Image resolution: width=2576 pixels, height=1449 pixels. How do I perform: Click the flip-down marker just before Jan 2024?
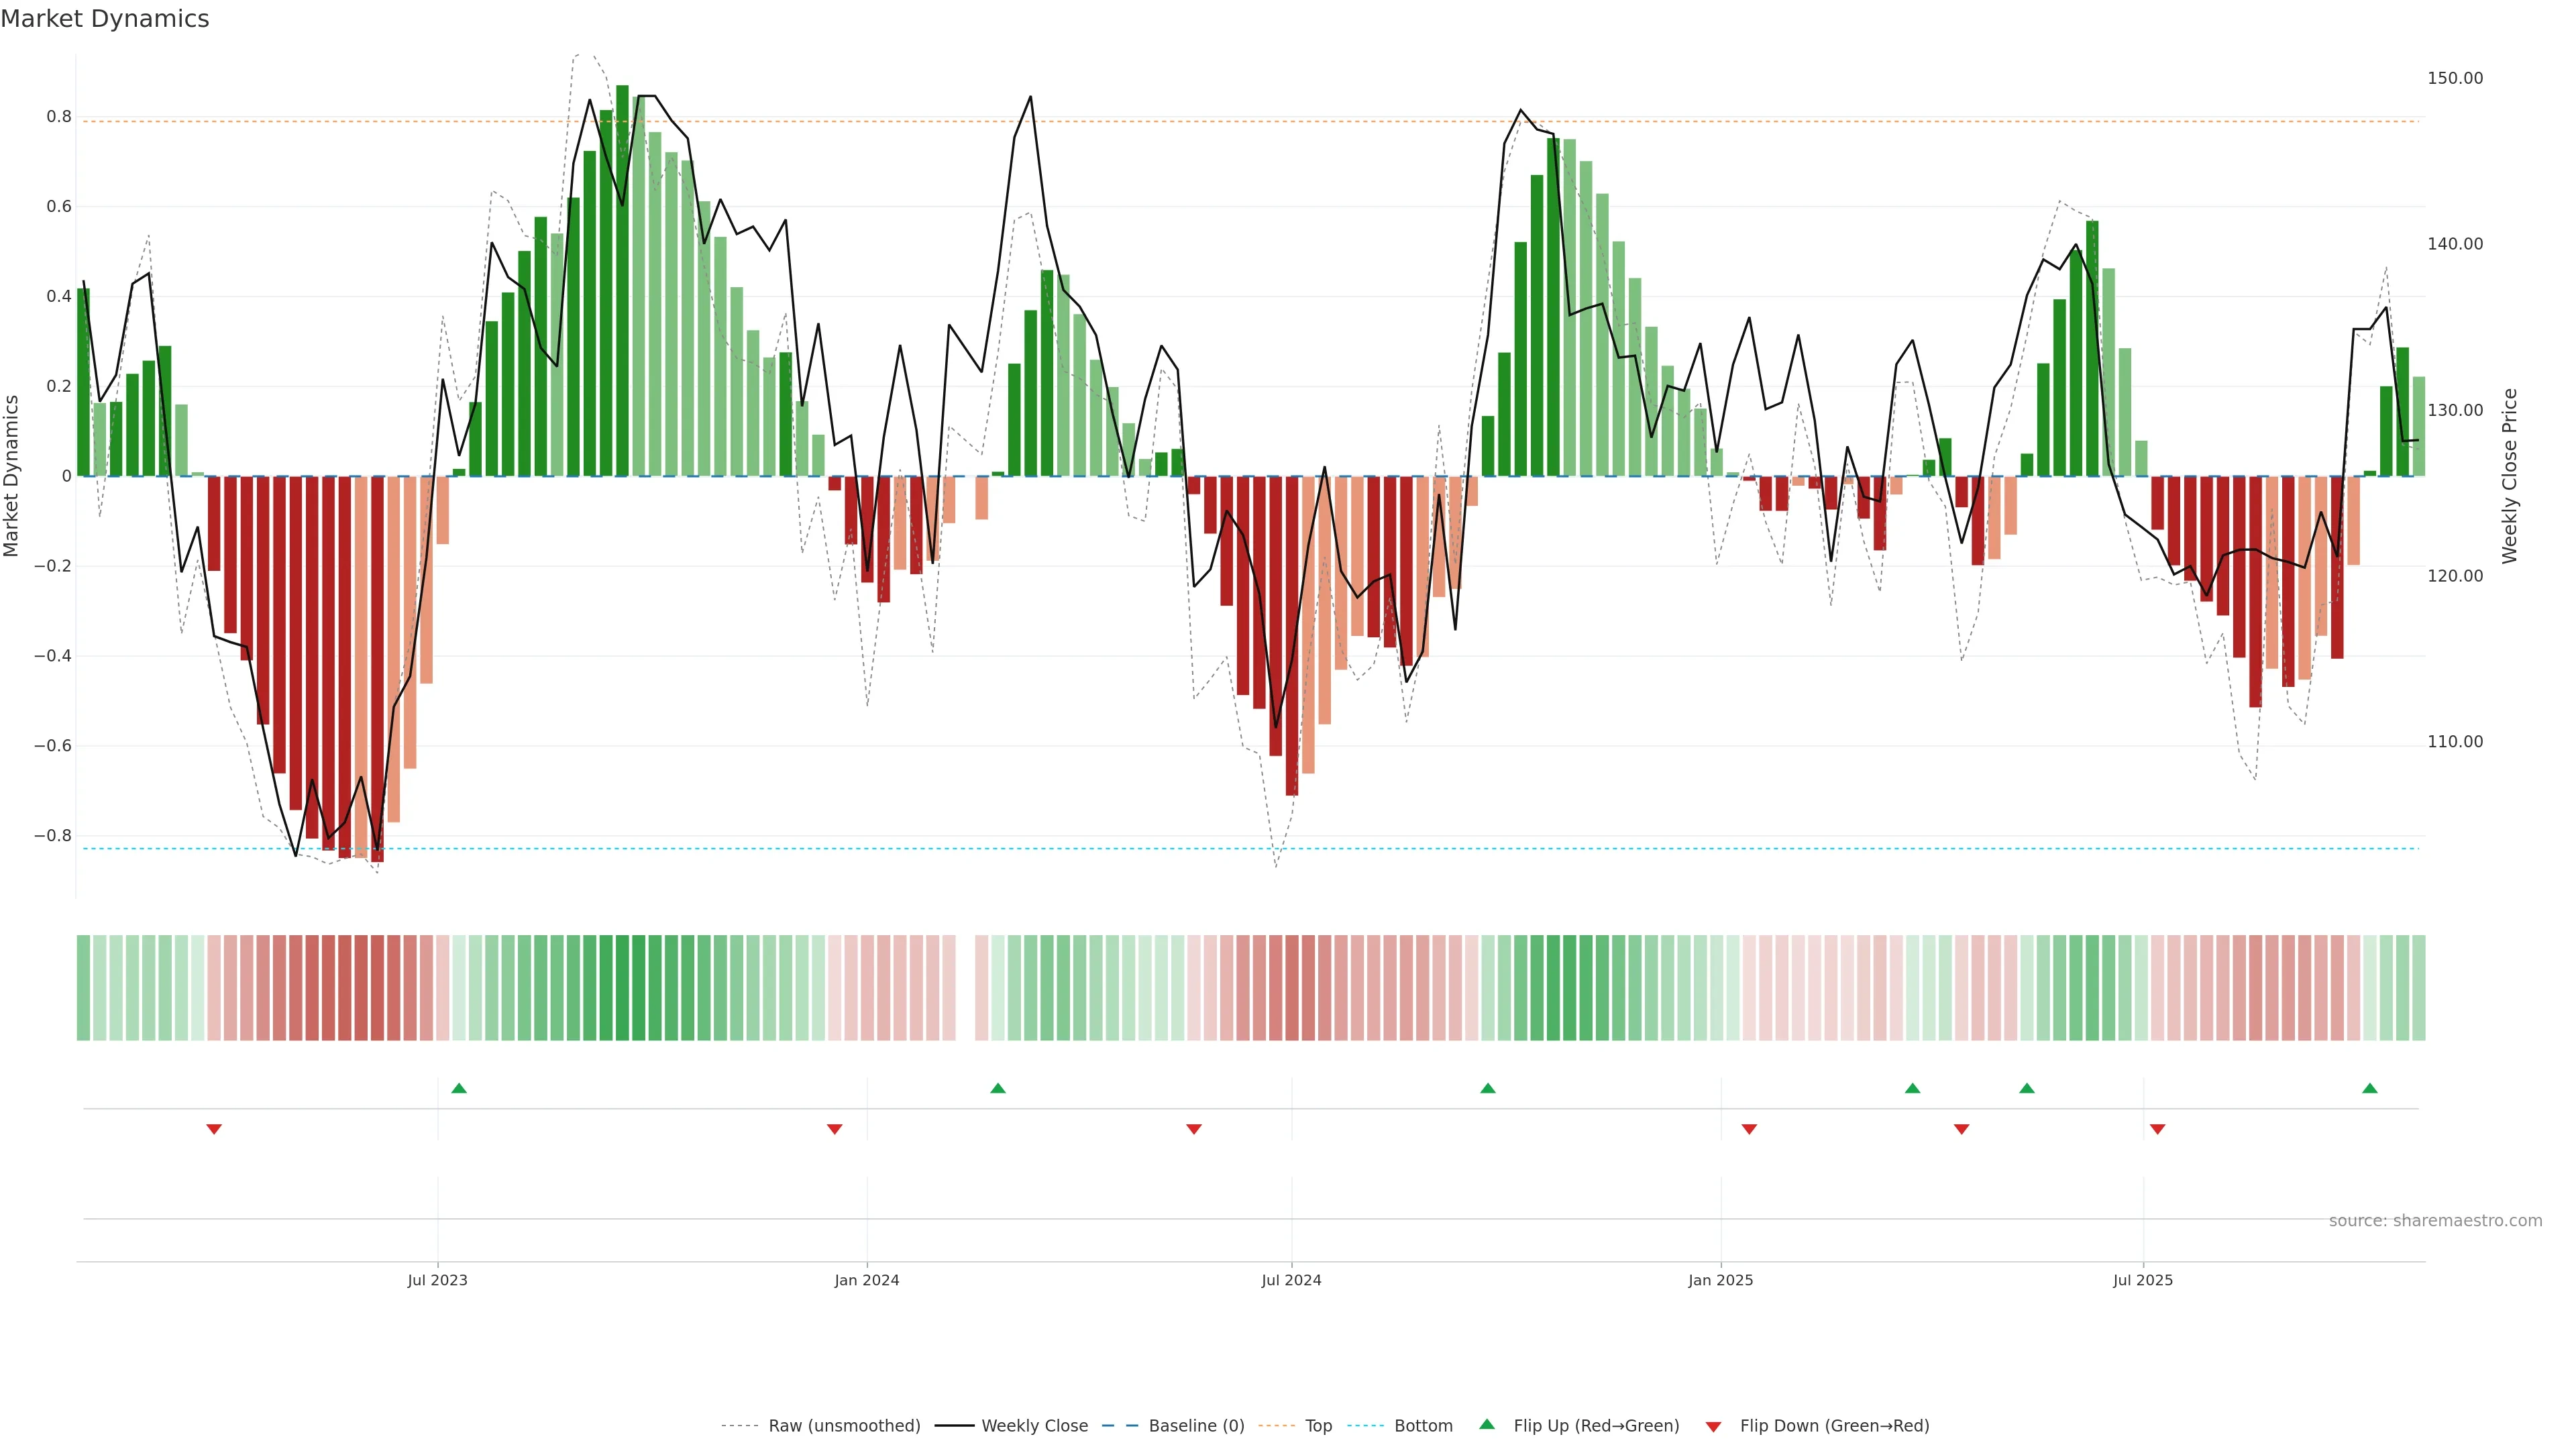[835, 1129]
